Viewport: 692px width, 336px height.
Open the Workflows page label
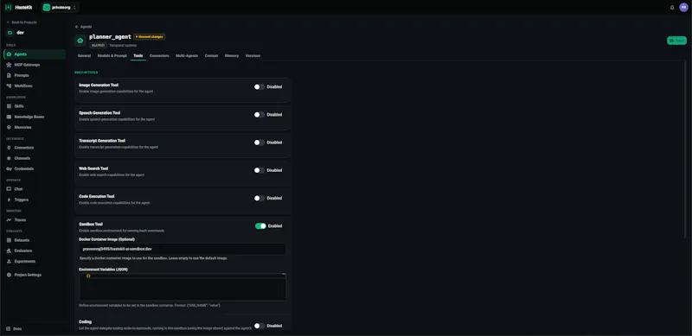(x=23, y=86)
